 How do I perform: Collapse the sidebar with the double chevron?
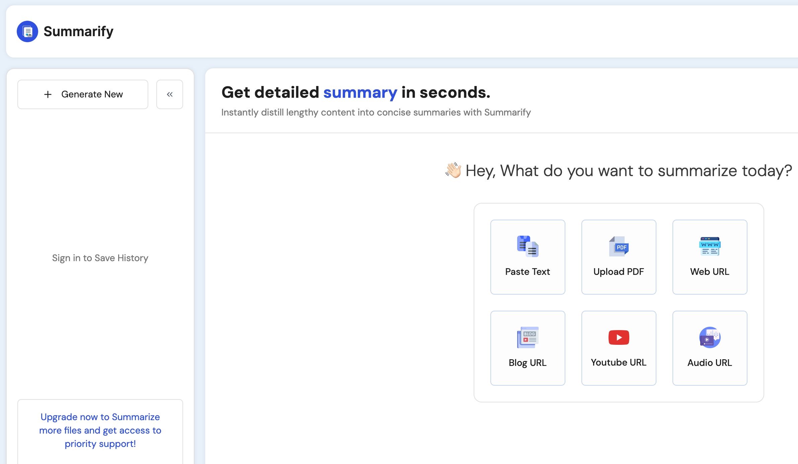tap(170, 94)
